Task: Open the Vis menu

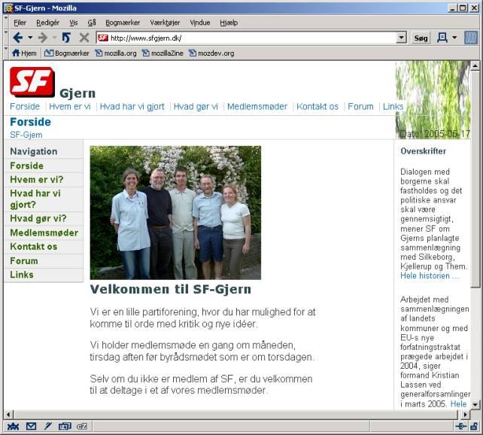Action: (x=73, y=23)
